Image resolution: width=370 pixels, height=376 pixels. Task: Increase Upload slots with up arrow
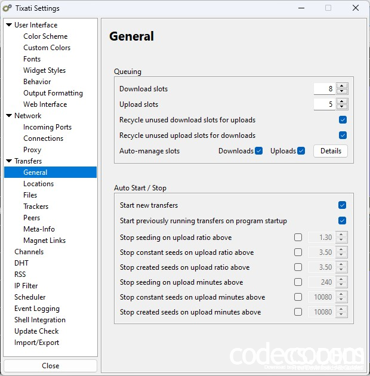click(x=342, y=101)
